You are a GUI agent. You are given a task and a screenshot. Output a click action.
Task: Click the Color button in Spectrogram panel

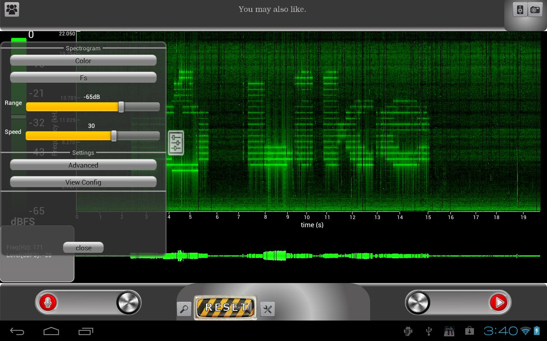tap(83, 61)
